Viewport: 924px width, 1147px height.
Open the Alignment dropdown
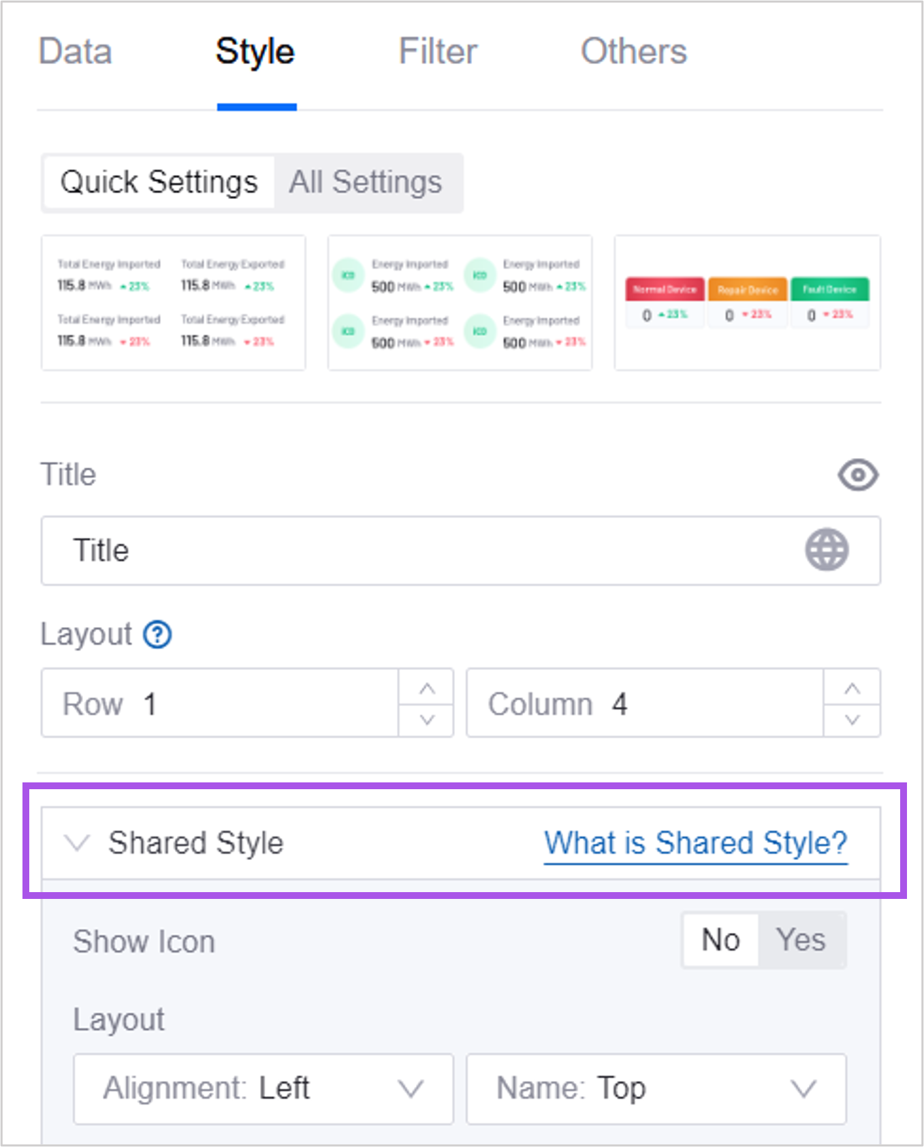click(x=263, y=1088)
